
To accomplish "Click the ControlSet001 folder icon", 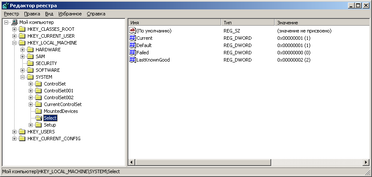I will click(x=39, y=91).
